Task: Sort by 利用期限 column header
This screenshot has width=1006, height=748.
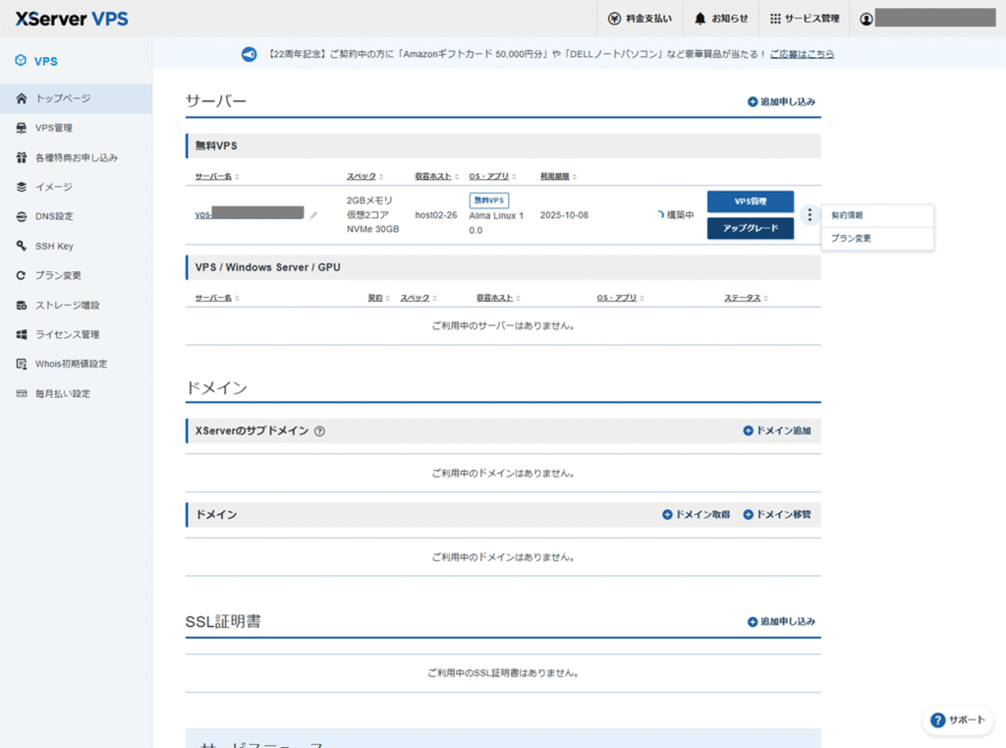Action: tap(558, 177)
